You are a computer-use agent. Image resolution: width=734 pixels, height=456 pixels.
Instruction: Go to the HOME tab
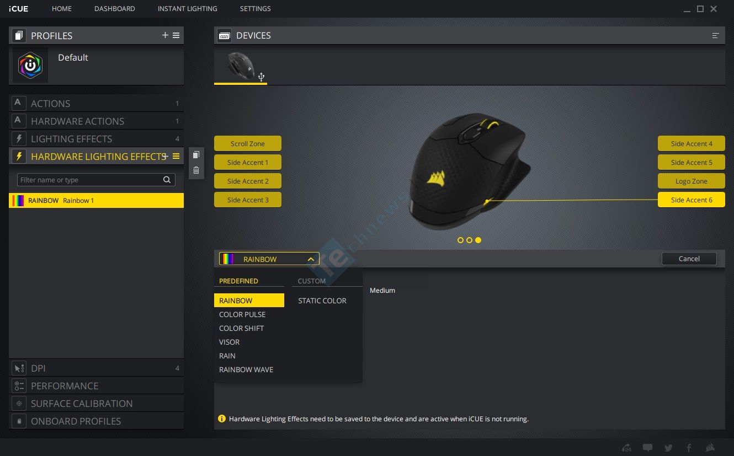click(62, 9)
